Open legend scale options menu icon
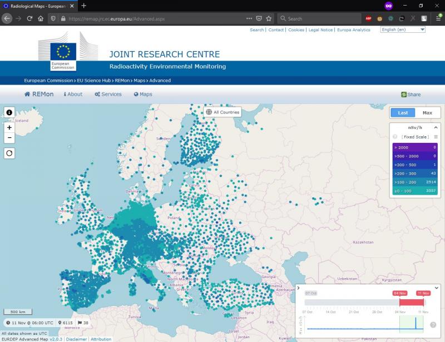This screenshot has height=342, width=445. (x=436, y=137)
